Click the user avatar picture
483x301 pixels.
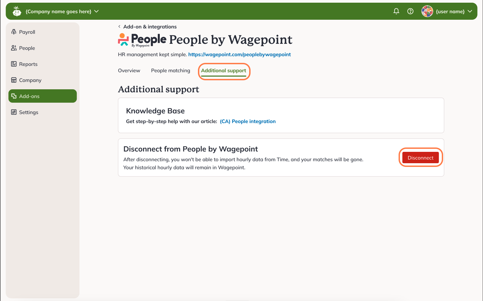427,11
